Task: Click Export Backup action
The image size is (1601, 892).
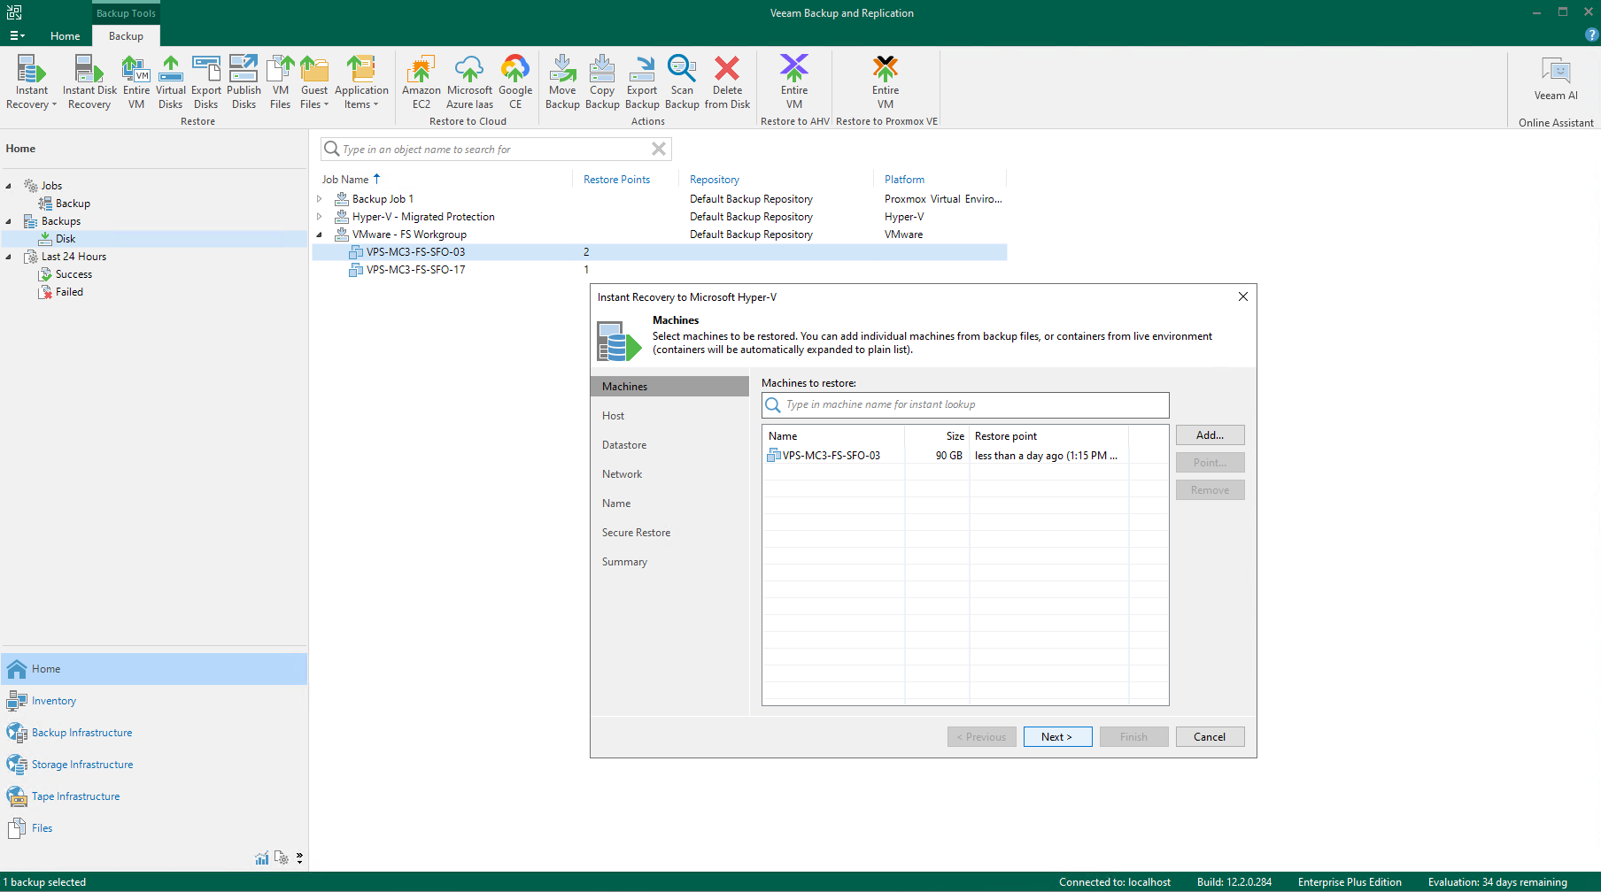Action: [642, 81]
